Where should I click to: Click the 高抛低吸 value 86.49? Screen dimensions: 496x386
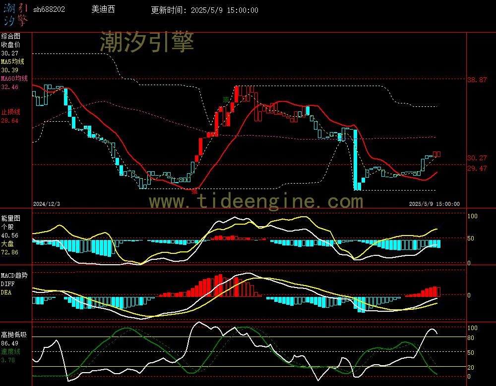[10, 343]
